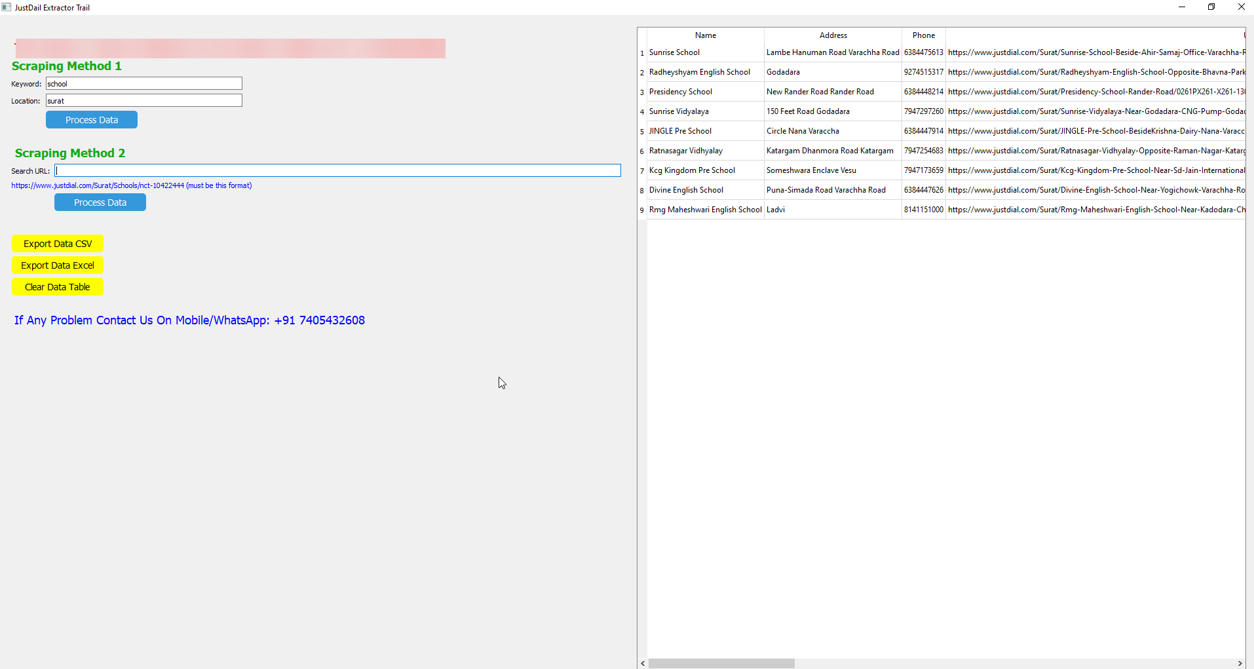Select phone number 6384475613

(924, 52)
